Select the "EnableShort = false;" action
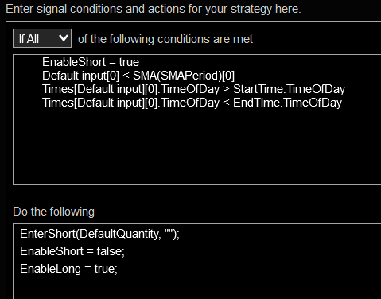Image resolution: width=381 pixels, height=299 pixels. [x=72, y=251]
